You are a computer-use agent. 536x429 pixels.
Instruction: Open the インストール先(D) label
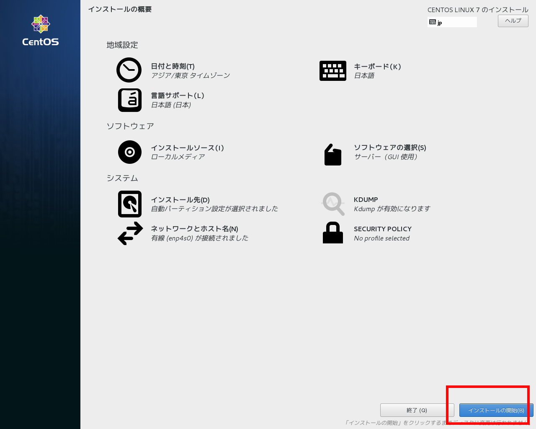pos(180,200)
